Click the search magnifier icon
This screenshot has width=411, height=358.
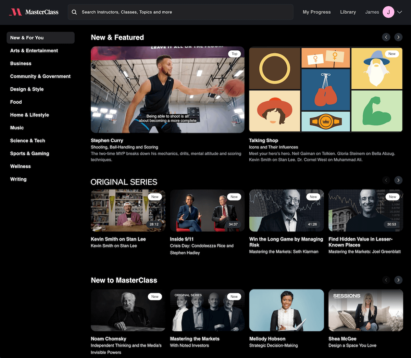point(74,12)
